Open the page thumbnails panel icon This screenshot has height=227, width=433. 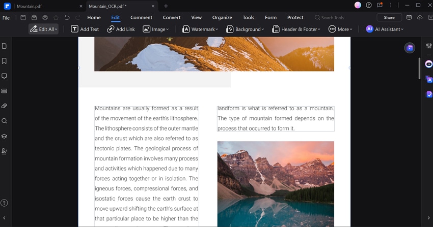point(4,46)
